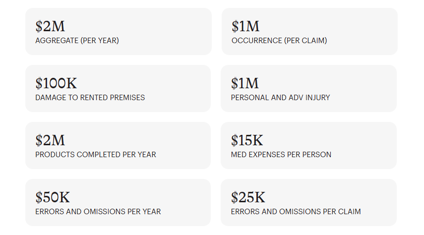Click the dollar sign in the $100K amount
This screenshot has height=235, width=424.
tap(39, 83)
